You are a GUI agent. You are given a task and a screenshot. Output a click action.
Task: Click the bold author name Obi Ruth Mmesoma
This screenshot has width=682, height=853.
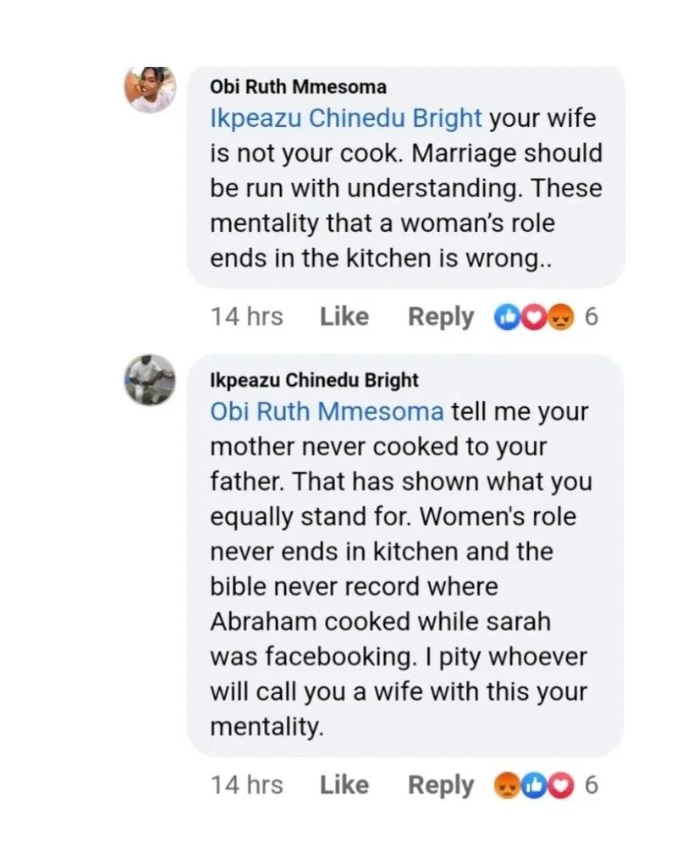pos(298,86)
